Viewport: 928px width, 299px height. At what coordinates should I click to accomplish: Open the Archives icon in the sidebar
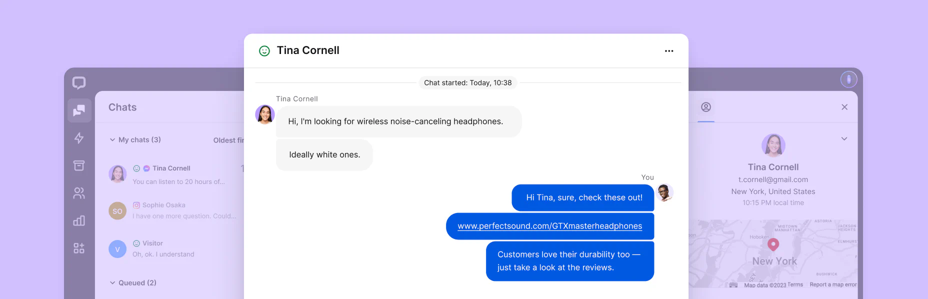pos(79,165)
